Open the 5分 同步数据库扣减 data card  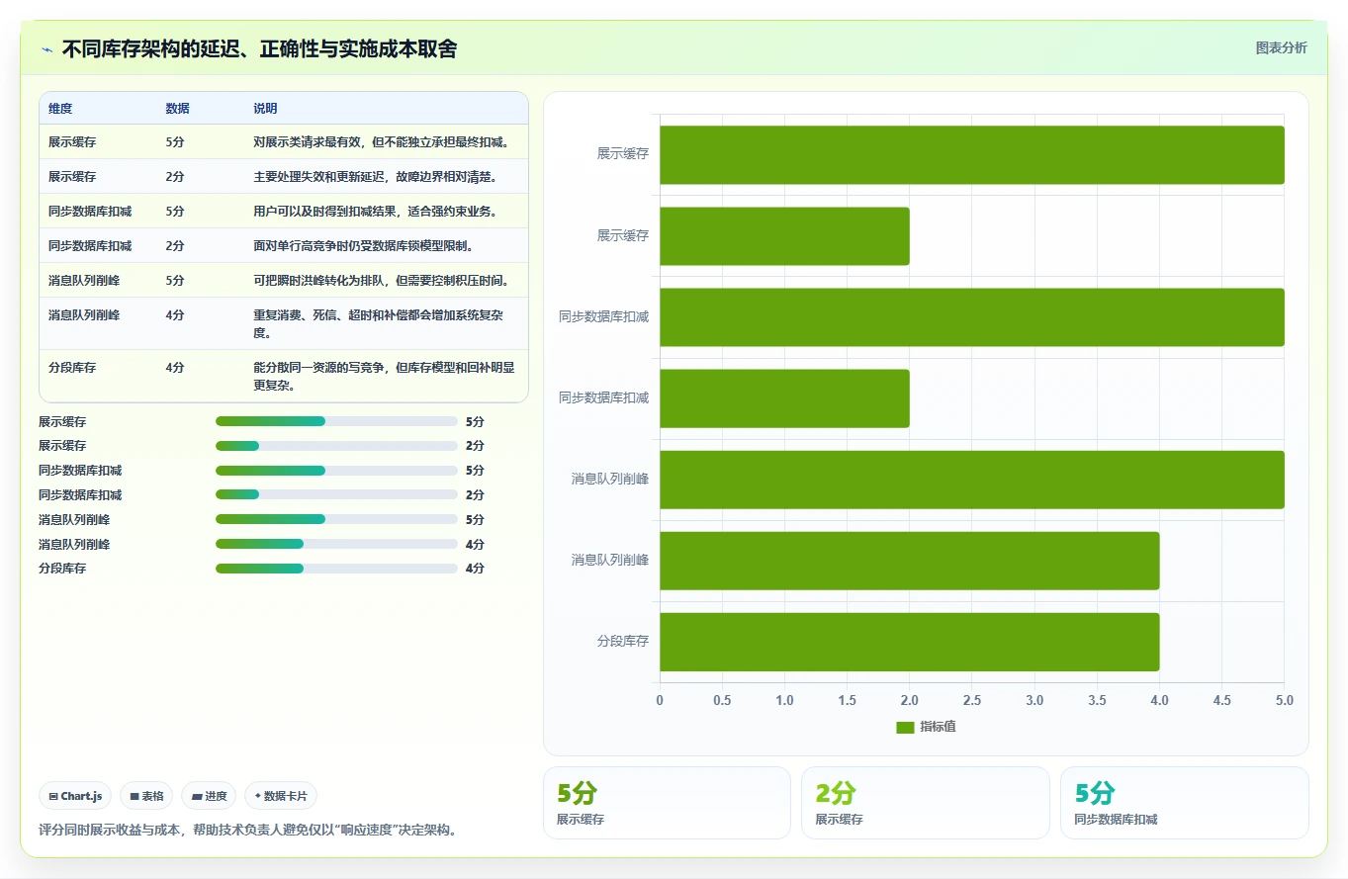point(1185,803)
